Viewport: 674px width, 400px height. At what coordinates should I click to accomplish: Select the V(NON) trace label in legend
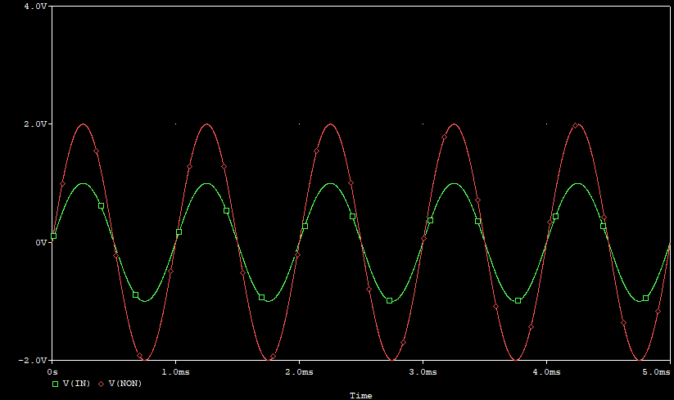pos(125,384)
